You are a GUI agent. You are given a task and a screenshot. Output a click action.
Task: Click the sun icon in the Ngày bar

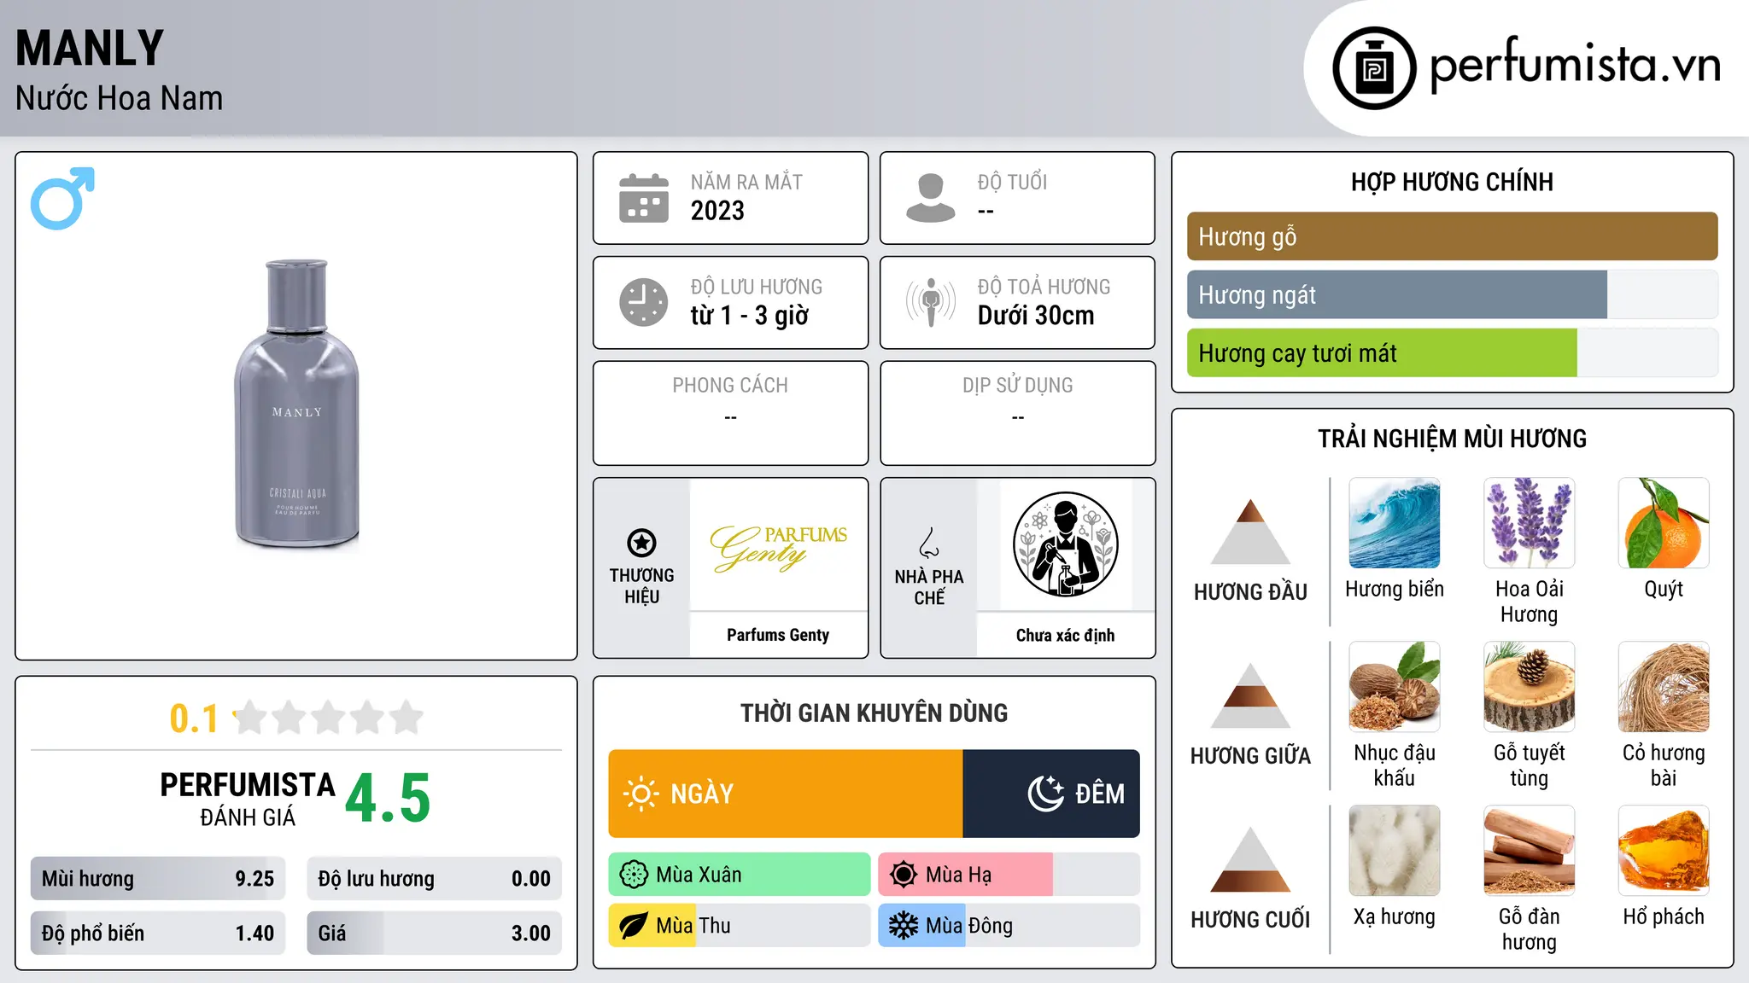641,794
